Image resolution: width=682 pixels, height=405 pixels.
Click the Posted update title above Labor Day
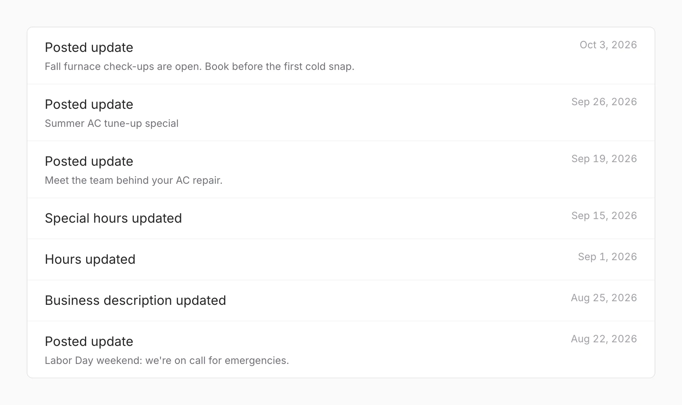pos(89,342)
